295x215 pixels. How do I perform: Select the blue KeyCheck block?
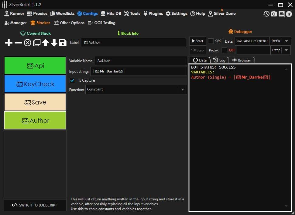click(35, 84)
